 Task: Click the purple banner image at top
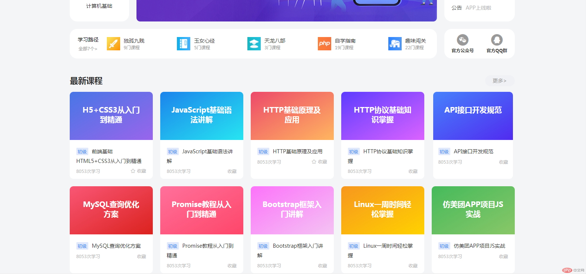[x=287, y=10]
